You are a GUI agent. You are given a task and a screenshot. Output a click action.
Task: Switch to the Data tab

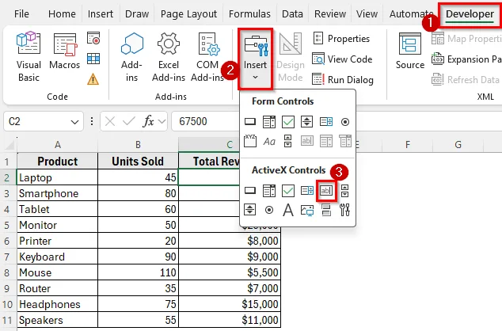[292, 13]
